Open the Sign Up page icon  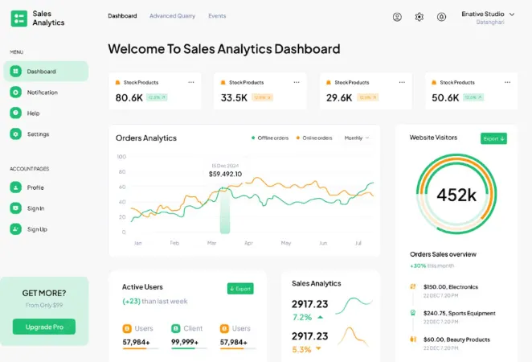tap(15, 229)
